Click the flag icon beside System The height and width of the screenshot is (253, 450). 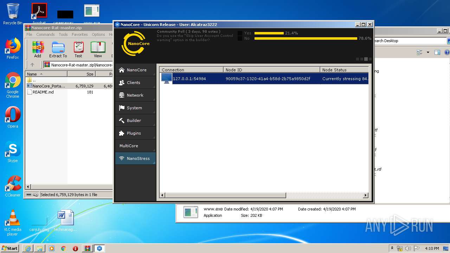coord(122,108)
